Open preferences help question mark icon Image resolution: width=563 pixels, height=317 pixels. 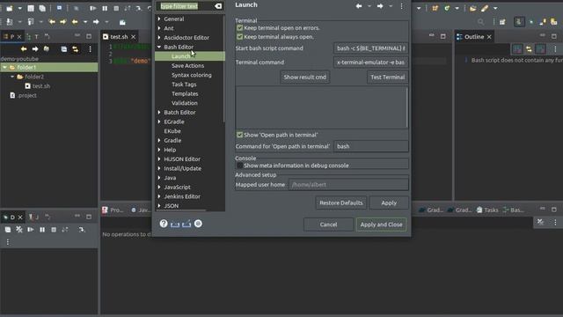(x=164, y=224)
